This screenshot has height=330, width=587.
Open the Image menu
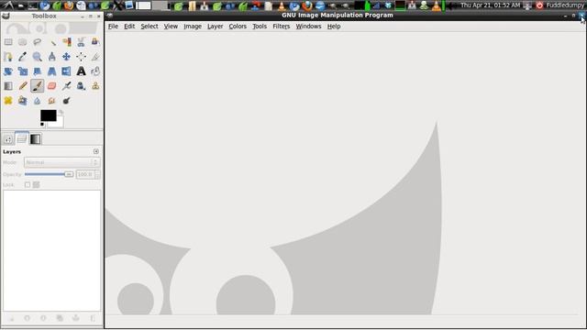coord(193,27)
